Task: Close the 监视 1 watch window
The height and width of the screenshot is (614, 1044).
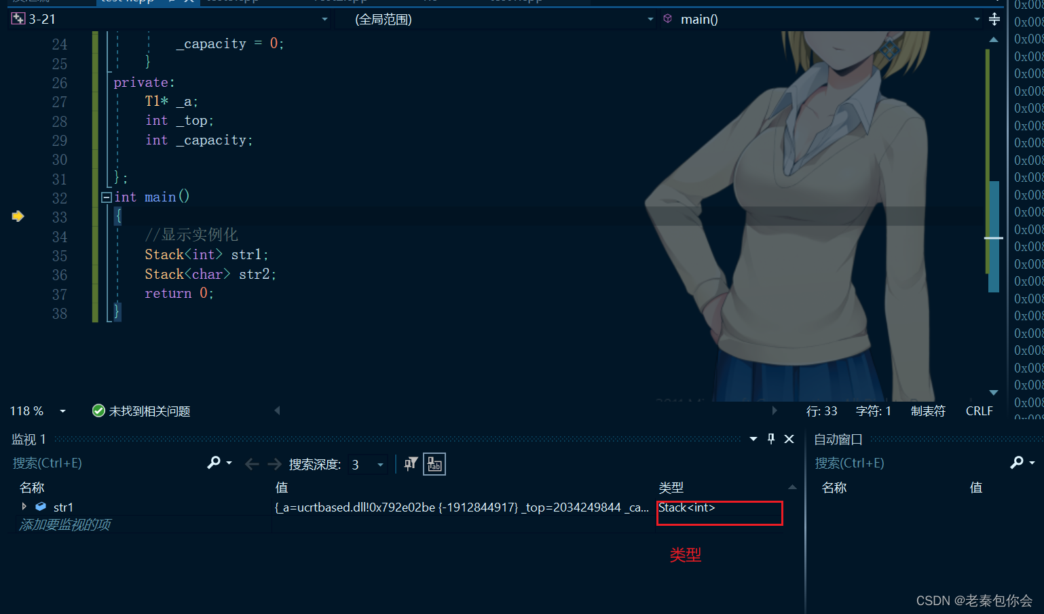Action: pyautogui.click(x=789, y=439)
